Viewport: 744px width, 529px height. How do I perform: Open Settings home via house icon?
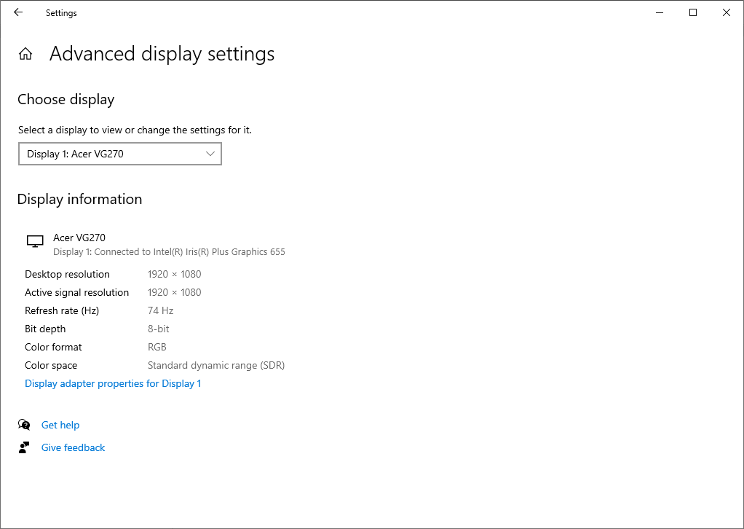tap(25, 54)
